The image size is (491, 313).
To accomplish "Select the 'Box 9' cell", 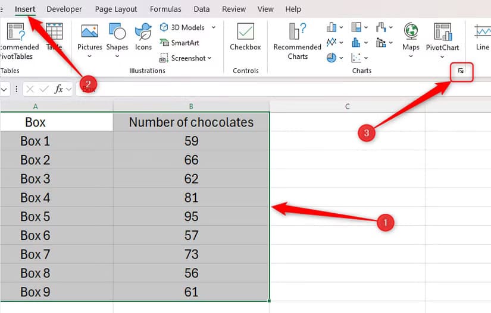I will point(57,292).
